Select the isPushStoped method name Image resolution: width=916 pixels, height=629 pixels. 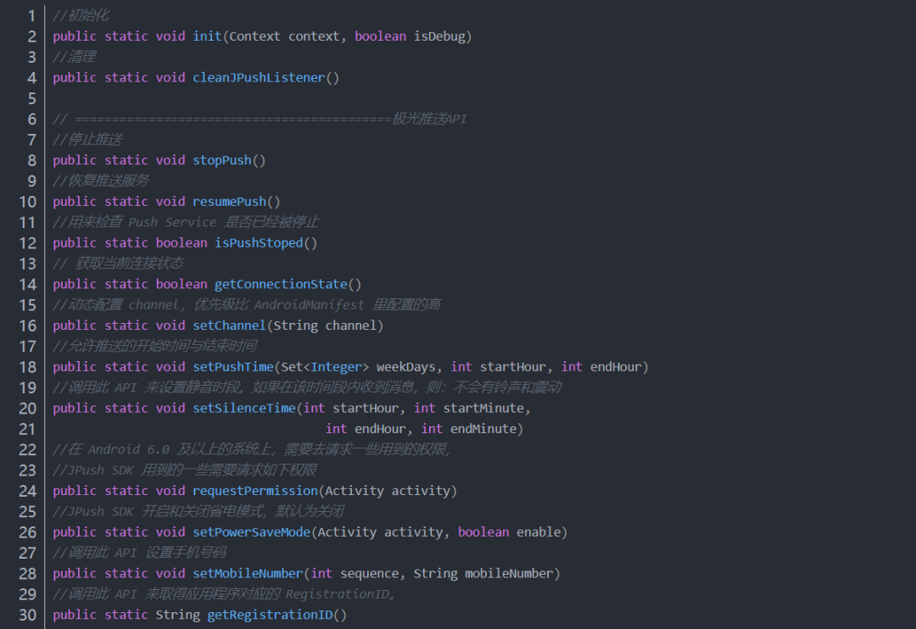pyautogui.click(x=259, y=243)
